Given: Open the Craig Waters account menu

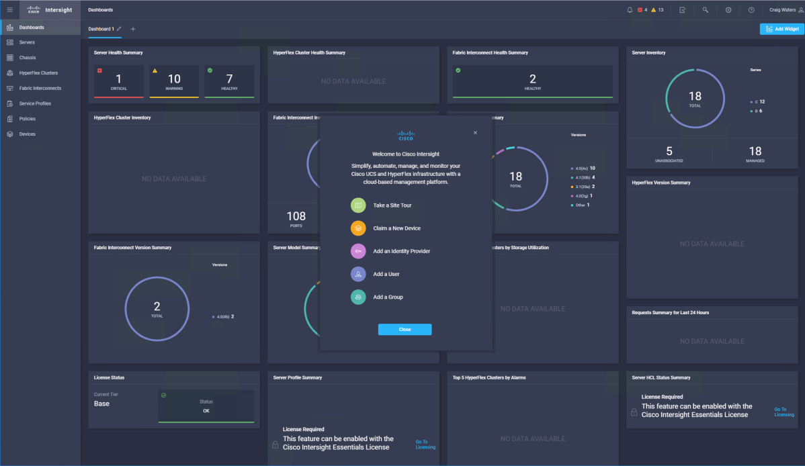Looking at the screenshot, I should tap(782, 9).
